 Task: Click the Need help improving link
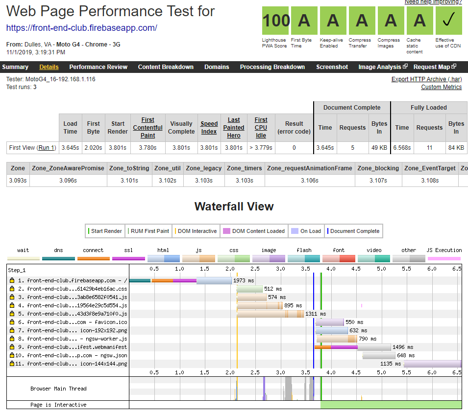coord(433,2)
